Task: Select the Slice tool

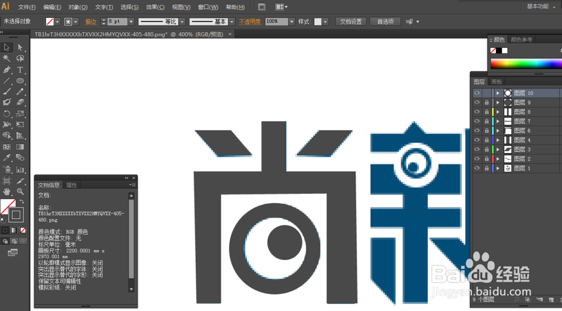Action: tap(20, 181)
